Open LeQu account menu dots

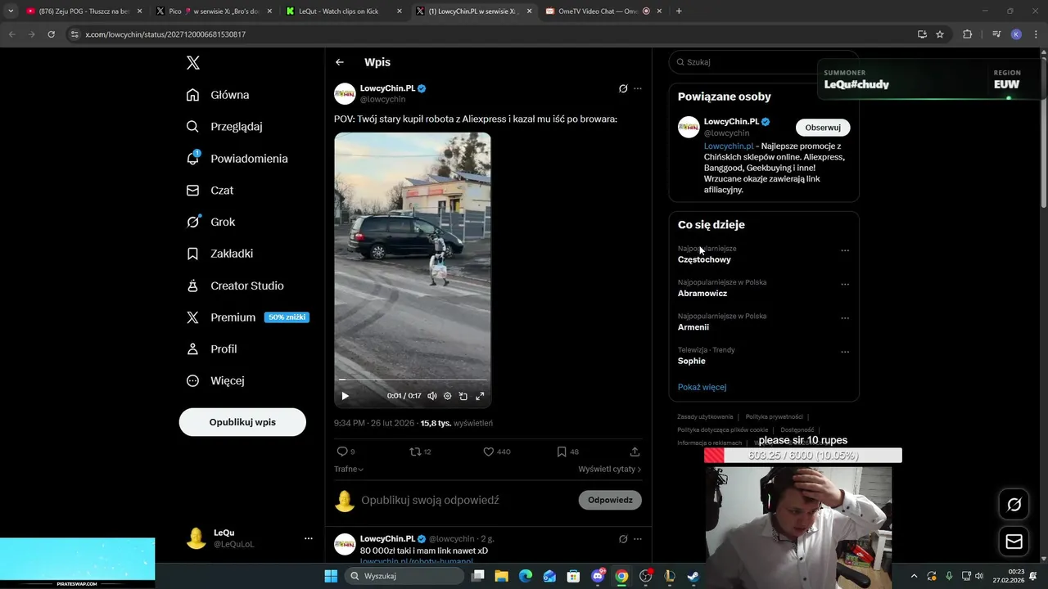coord(309,538)
